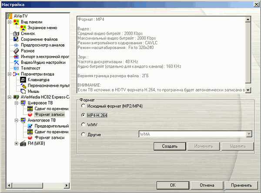The height and width of the screenshot is (193, 261).
Task: Click the Снимок camera icon
Action: coord(16,33)
